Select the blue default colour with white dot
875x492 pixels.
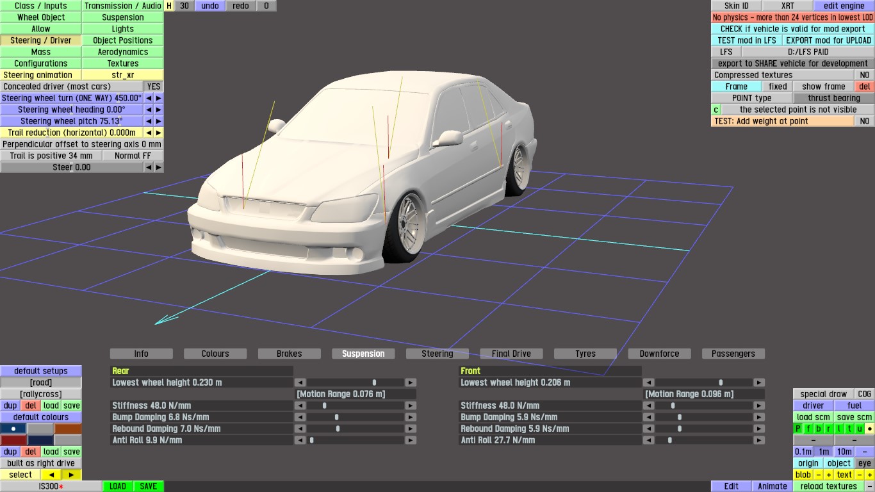(13, 429)
